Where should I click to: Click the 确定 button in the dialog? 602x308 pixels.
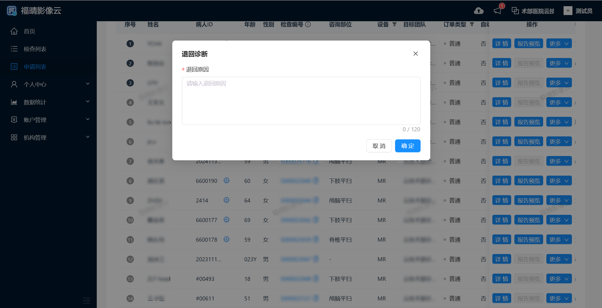[407, 146]
